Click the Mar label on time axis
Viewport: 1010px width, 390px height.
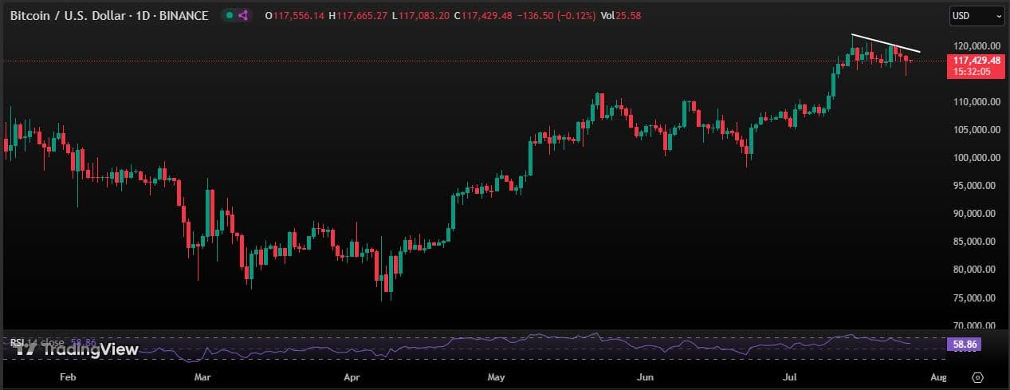point(202,376)
